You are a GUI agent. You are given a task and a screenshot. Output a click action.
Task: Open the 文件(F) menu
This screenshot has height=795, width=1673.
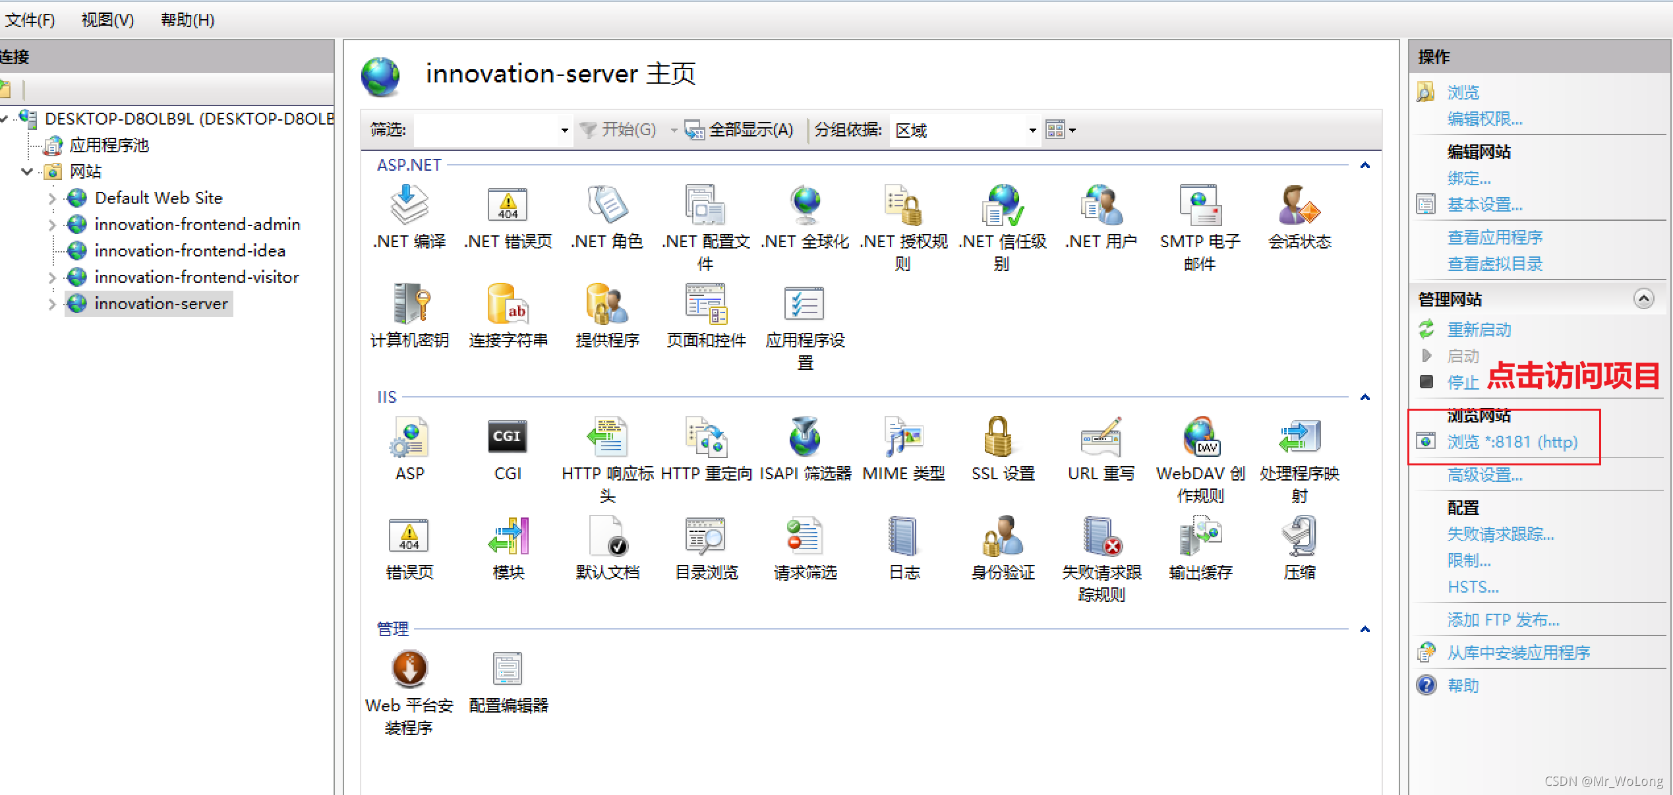(x=30, y=20)
